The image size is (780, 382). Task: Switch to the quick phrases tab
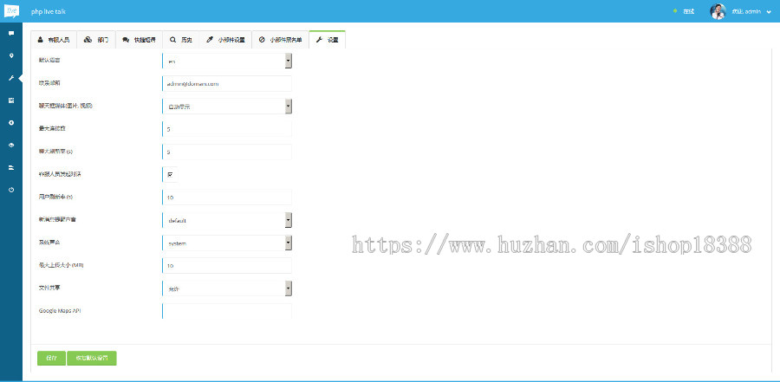pyautogui.click(x=140, y=40)
